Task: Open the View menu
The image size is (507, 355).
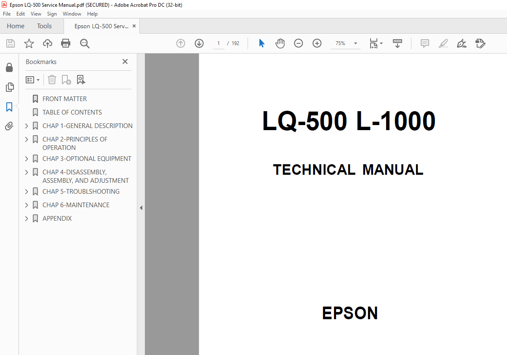Action: [x=36, y=13]
